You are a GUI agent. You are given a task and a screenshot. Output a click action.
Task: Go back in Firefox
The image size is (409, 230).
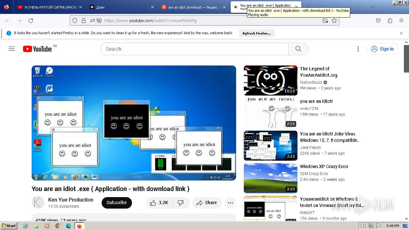(8, 20)
